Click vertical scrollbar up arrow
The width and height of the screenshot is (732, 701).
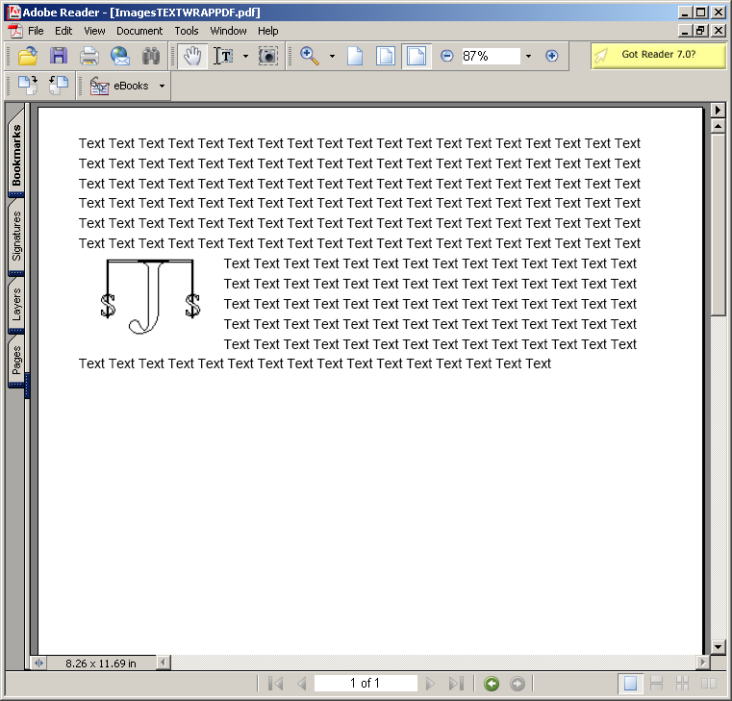point(718,126)
